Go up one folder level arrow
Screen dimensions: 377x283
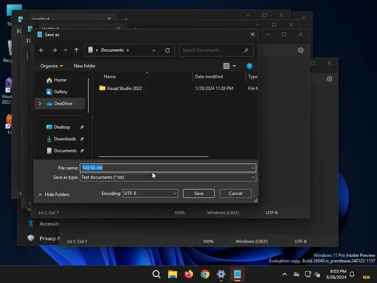click(76, 50)
